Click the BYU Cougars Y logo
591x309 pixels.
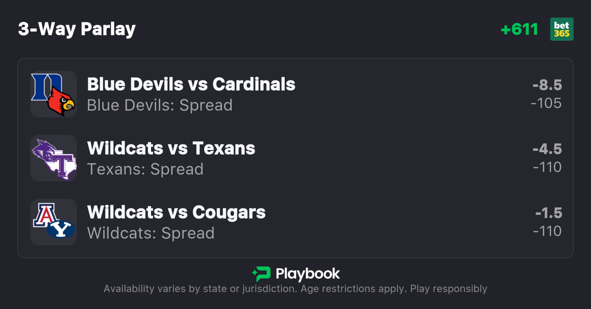61,229
